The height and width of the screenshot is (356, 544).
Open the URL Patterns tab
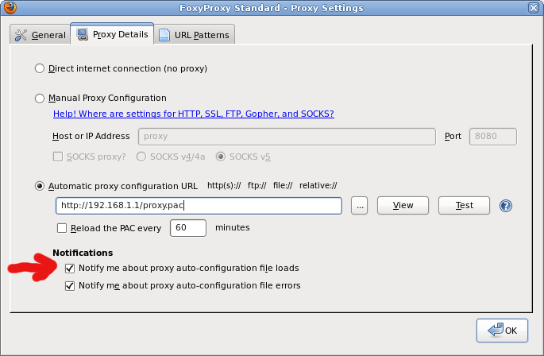pos(195,35)
